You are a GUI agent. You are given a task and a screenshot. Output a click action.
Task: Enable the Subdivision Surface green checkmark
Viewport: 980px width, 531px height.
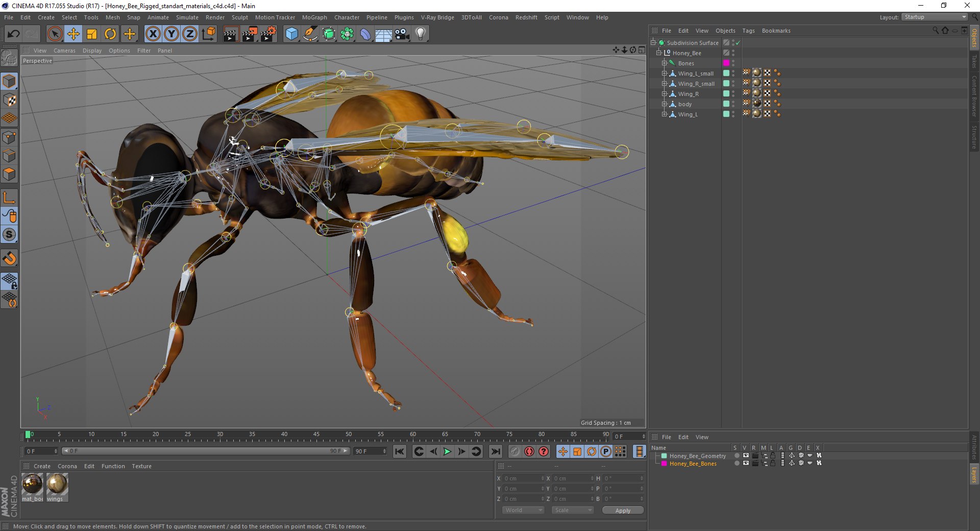point(738,43)
